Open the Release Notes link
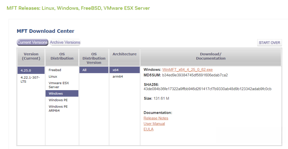This screenshot has width=288, height=149. 156,118
